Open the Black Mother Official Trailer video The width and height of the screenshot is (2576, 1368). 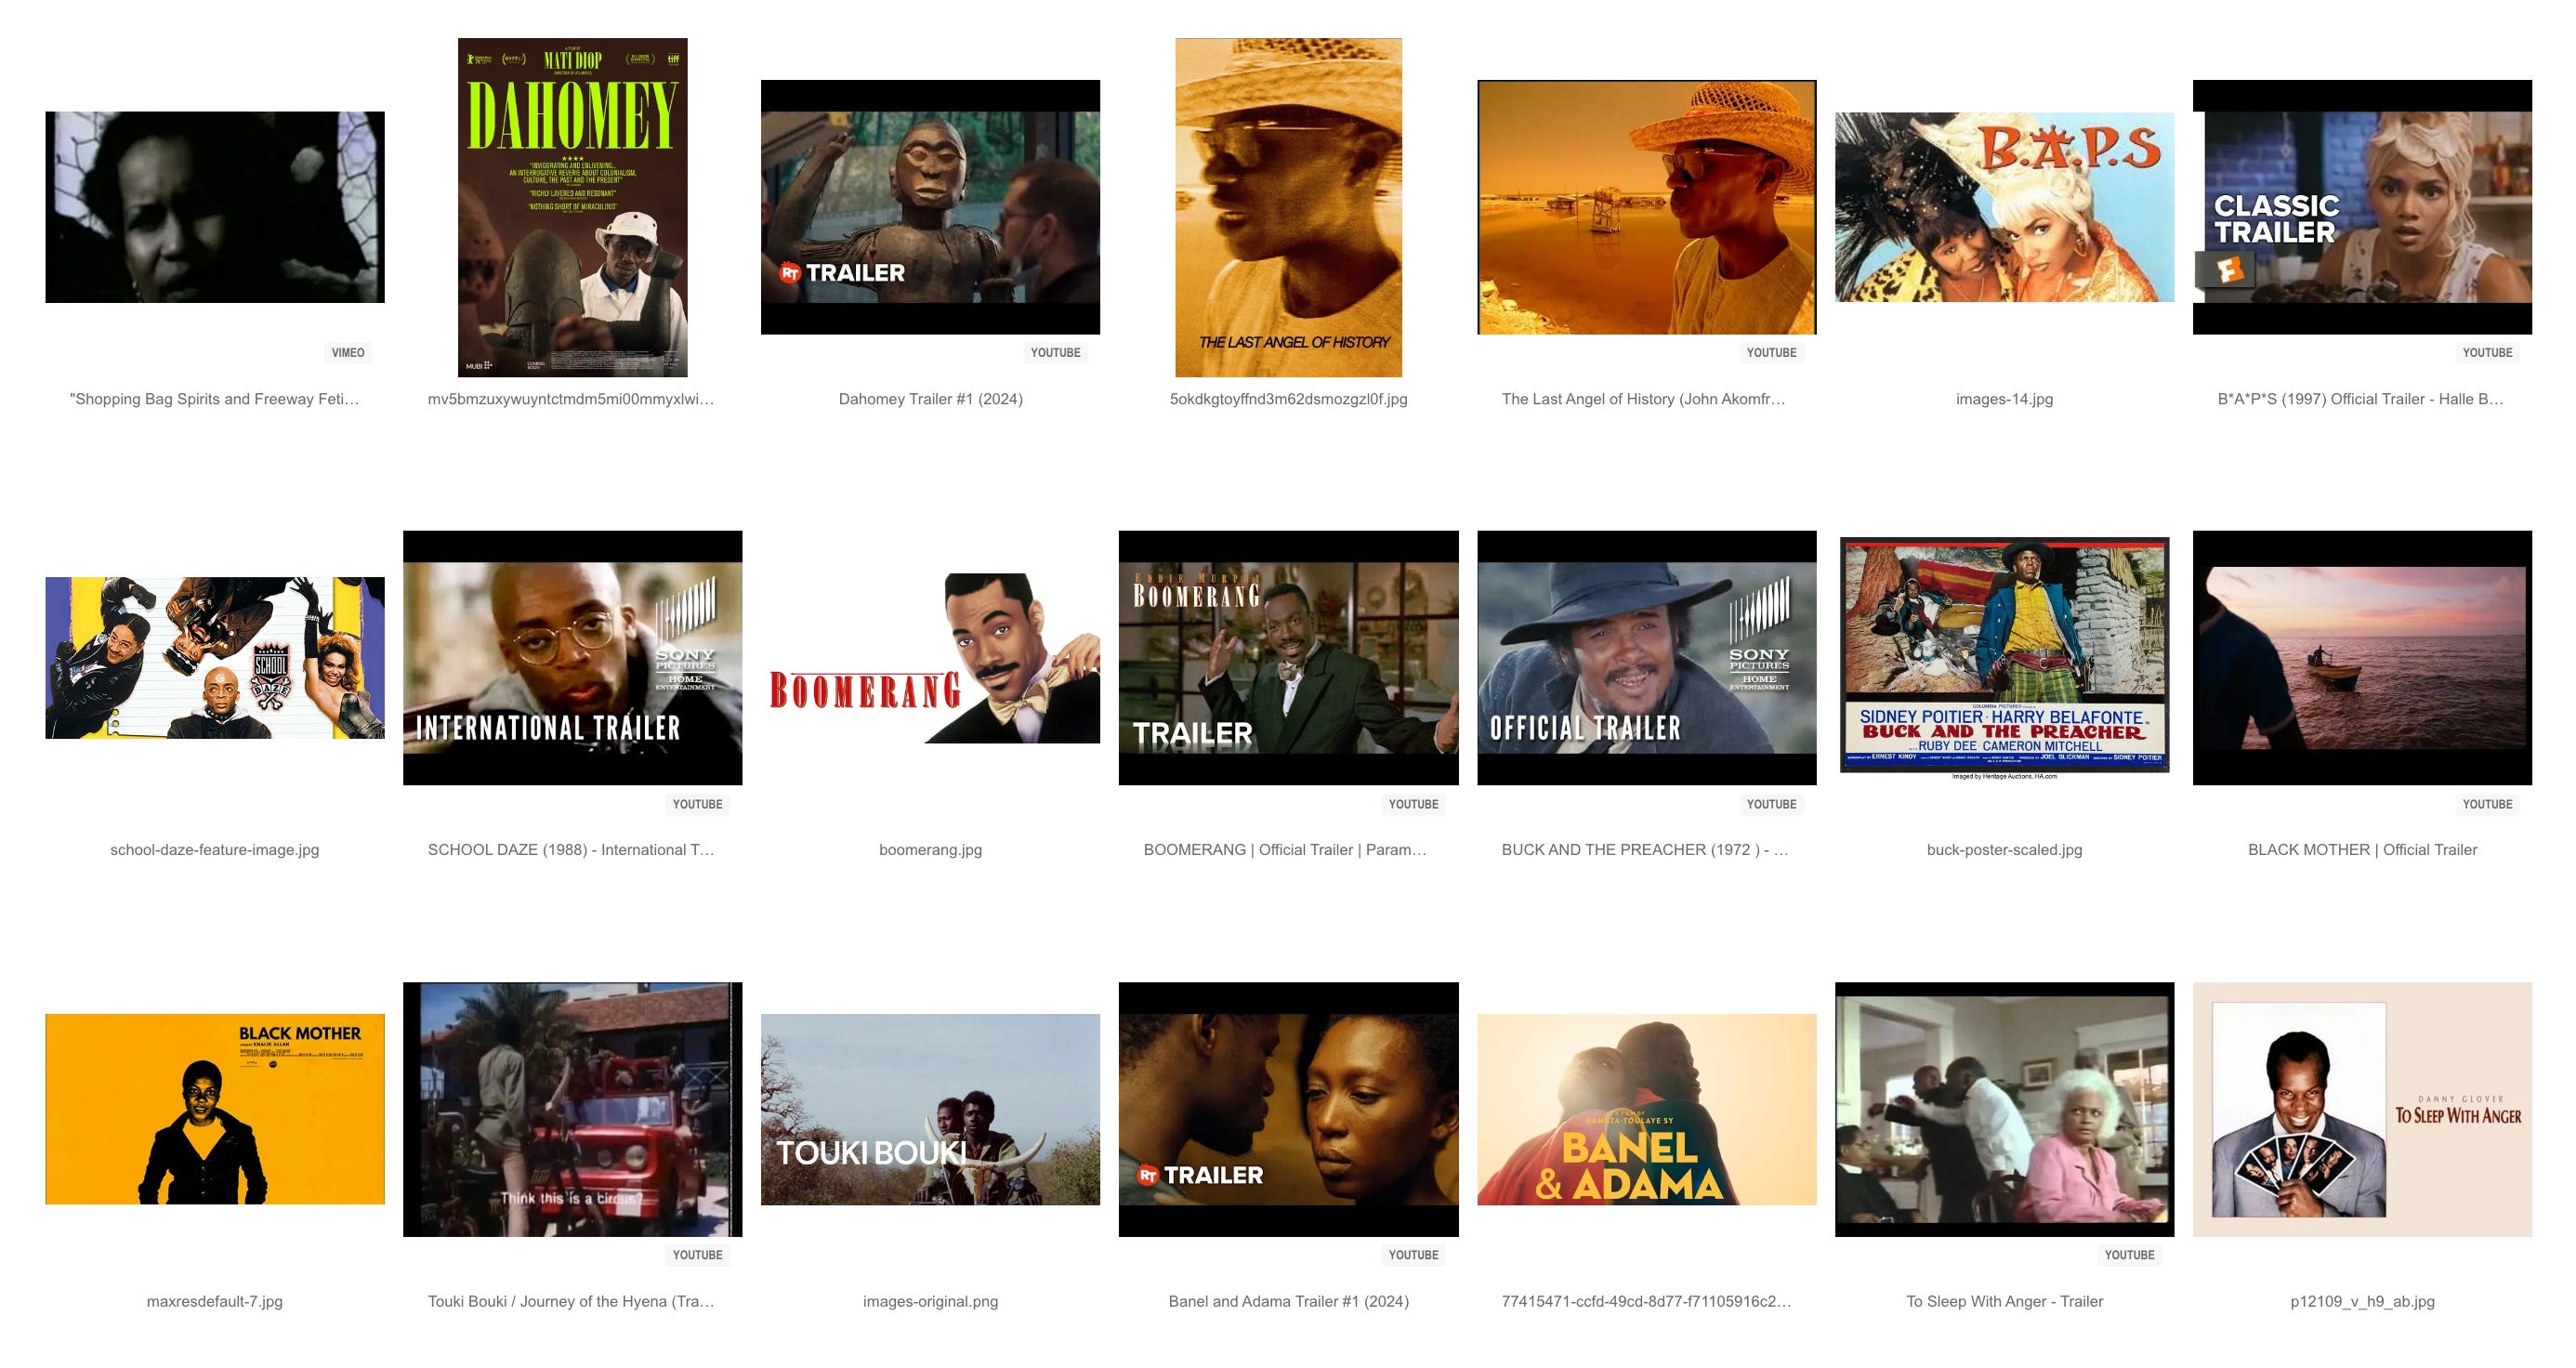2362,658
